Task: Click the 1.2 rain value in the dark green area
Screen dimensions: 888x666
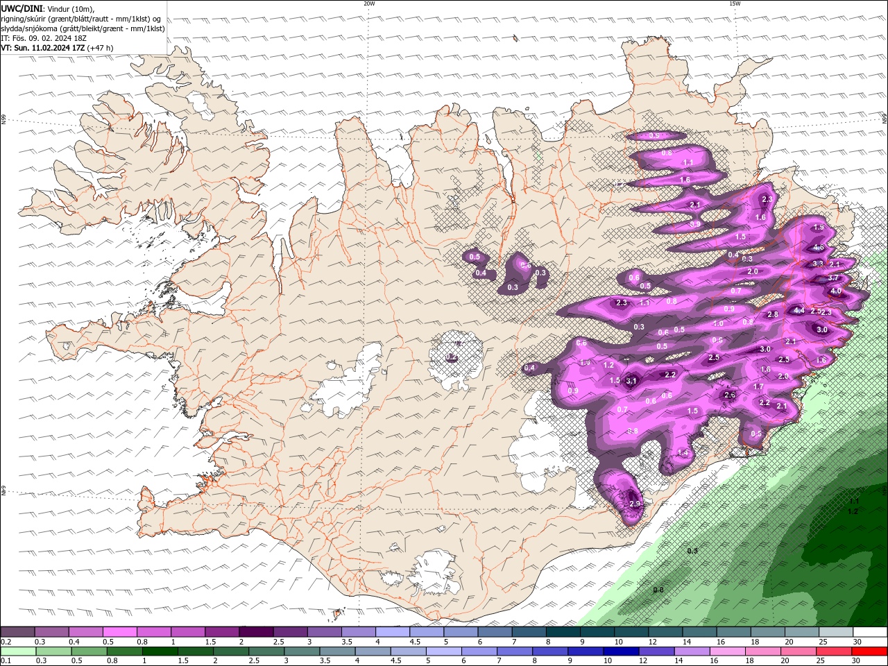Action: (x=853, y=511)
